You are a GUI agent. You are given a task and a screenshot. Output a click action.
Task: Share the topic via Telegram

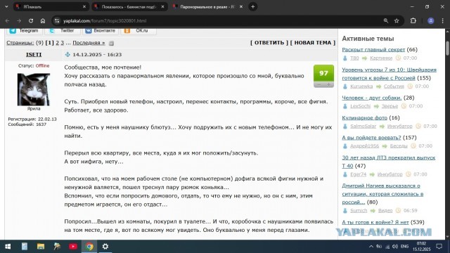coord(24,30)
